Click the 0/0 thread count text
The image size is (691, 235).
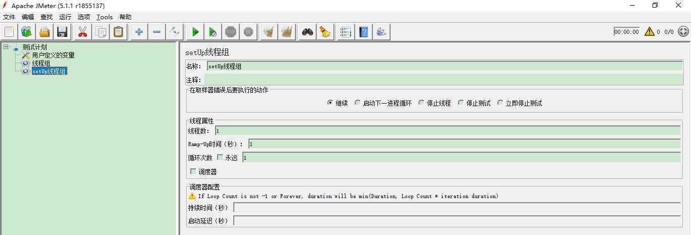[x=669, y=32]
